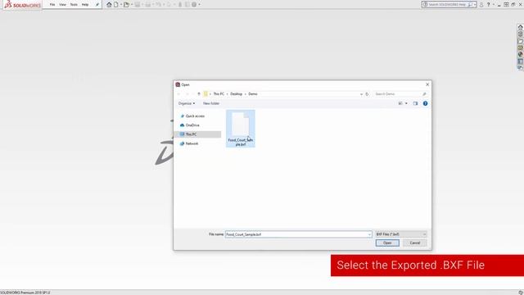Click the Open button
This screenshot has width=524, height=295.
click(387, 243)
